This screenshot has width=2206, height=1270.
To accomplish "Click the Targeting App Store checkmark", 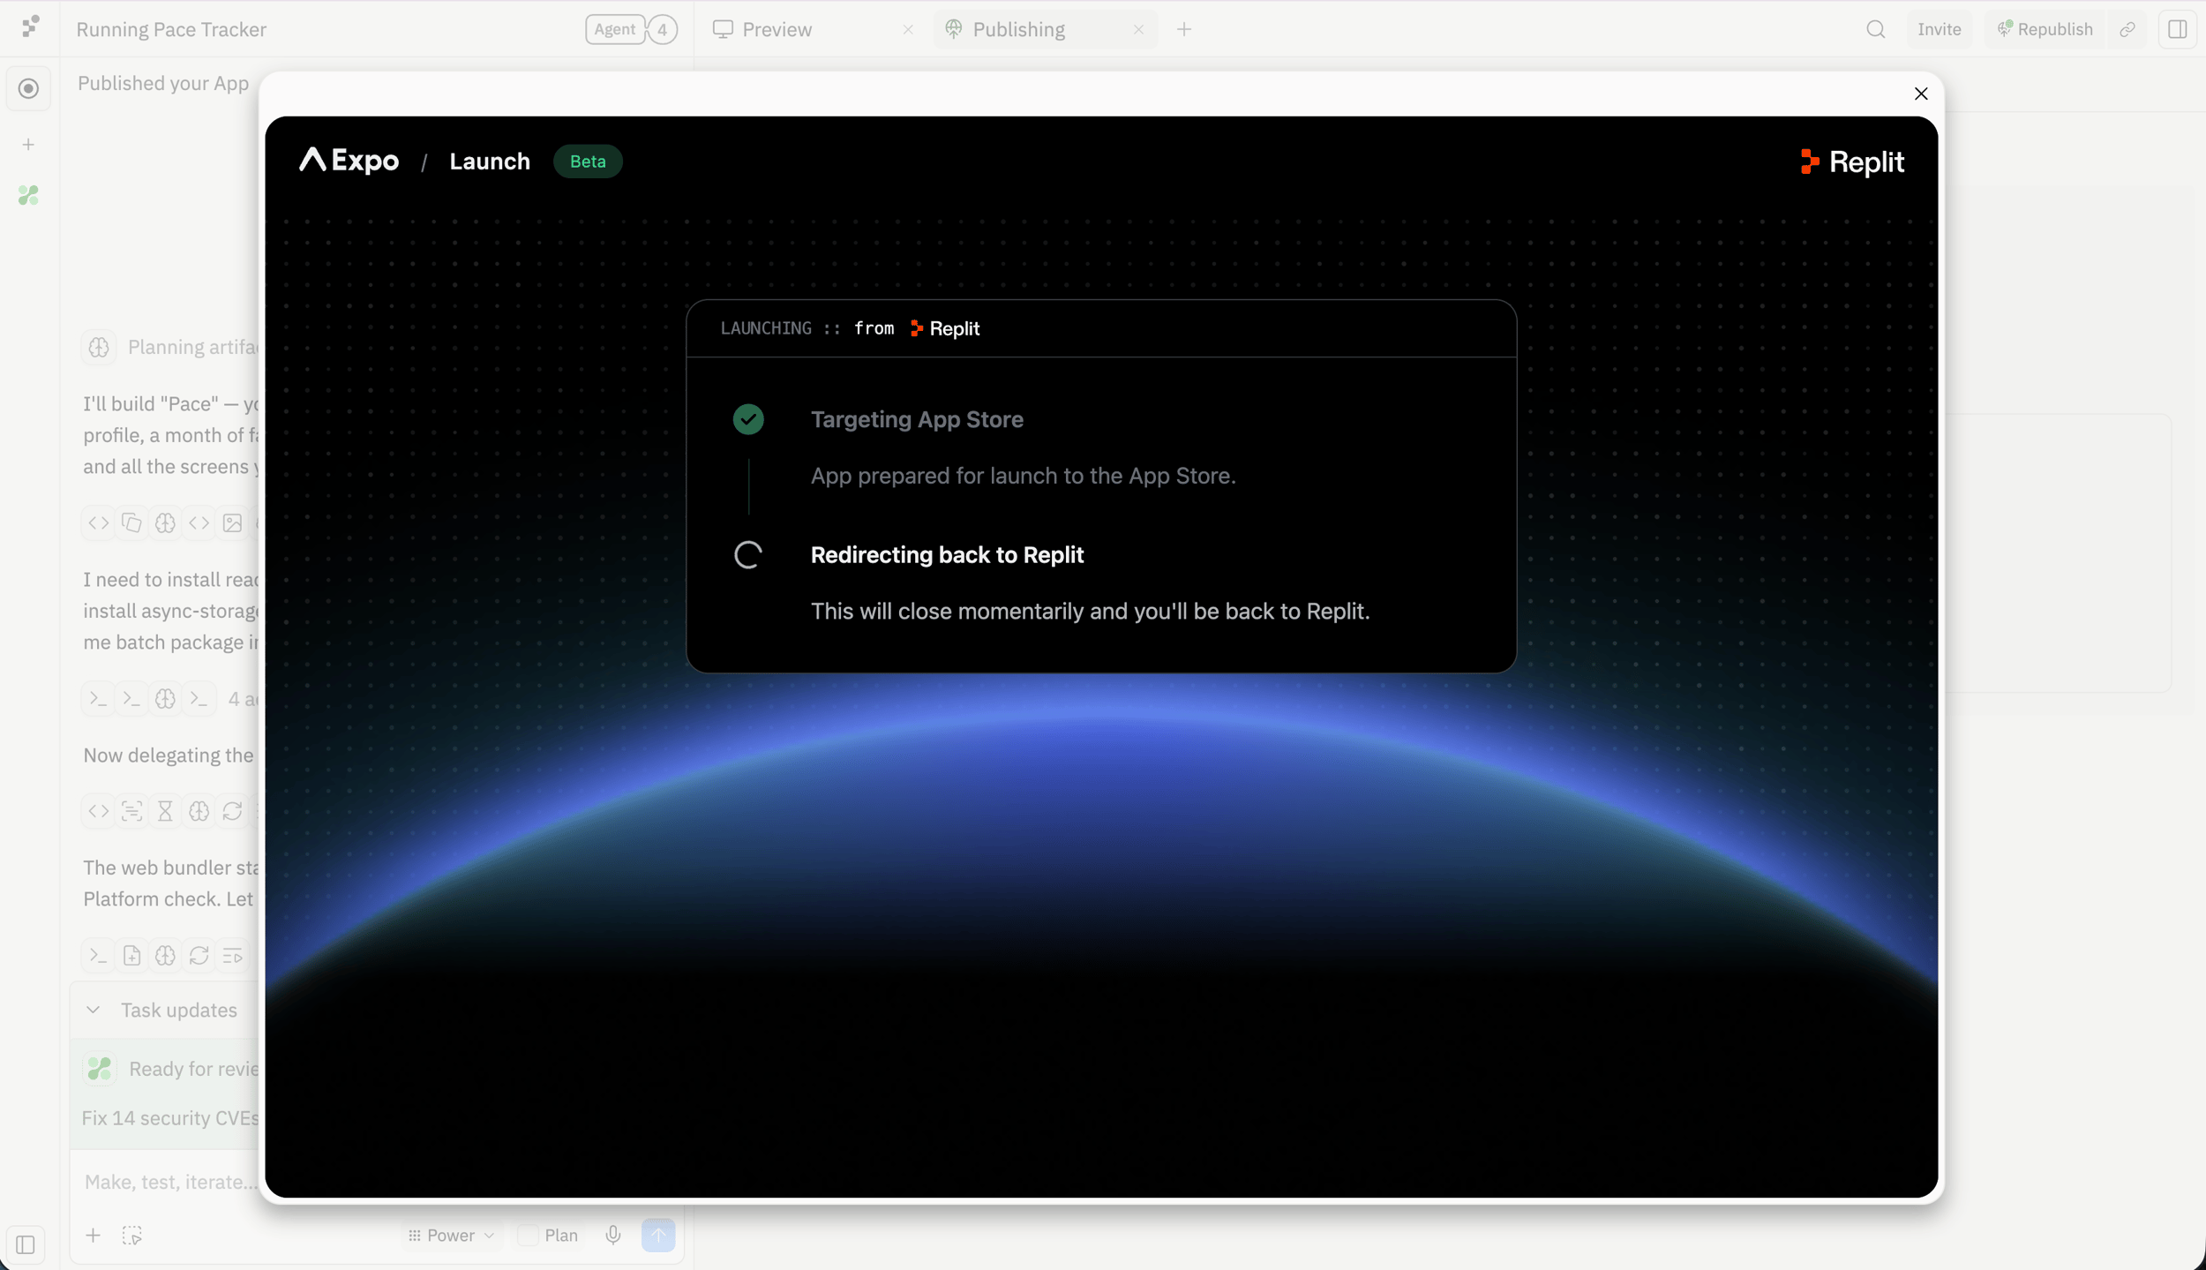I will 748,419.
